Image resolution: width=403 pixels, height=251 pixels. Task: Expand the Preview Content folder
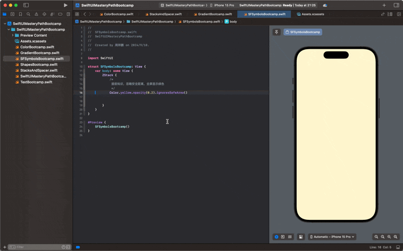pyautogui.click(x=13, y=35)
